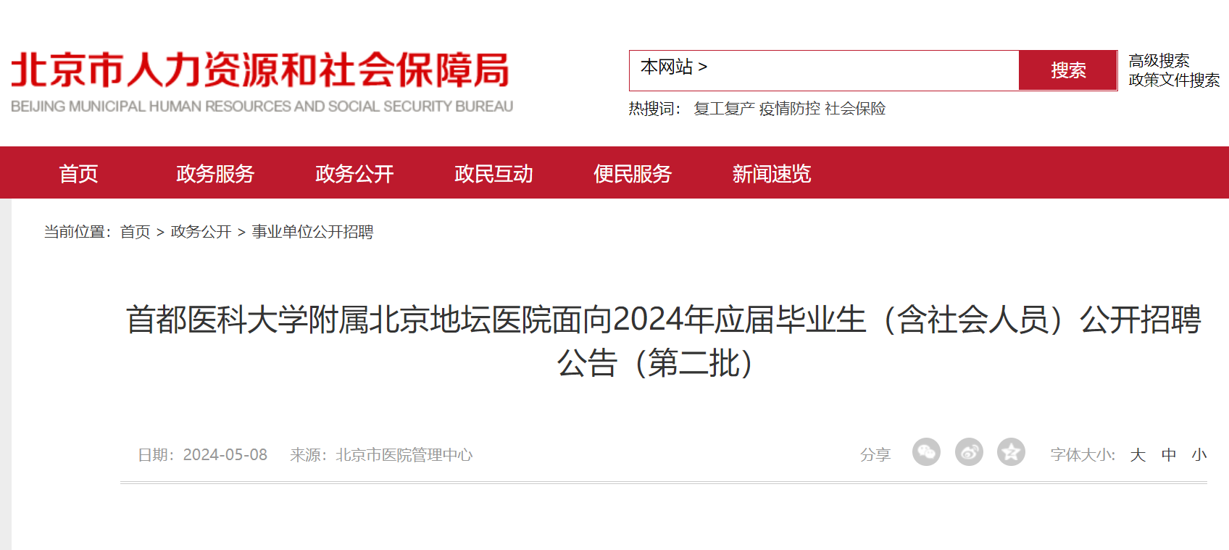The image size is (1229, 550).
Task: Click the QZone star share icon
Action: [x=1011, y=452]
